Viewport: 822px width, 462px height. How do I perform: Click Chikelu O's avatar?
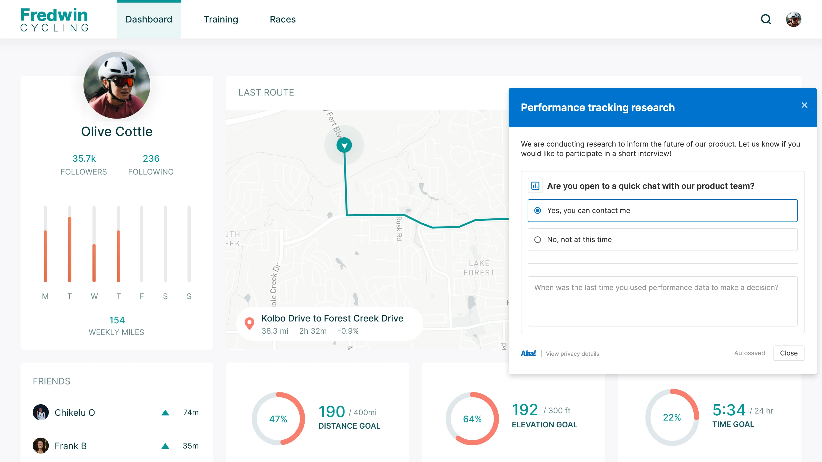[x=41, y=412]
